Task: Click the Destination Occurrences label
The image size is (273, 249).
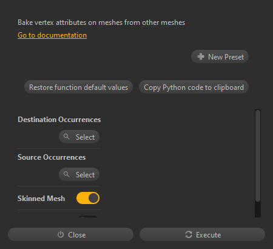Action: click(x=59, y=120)
